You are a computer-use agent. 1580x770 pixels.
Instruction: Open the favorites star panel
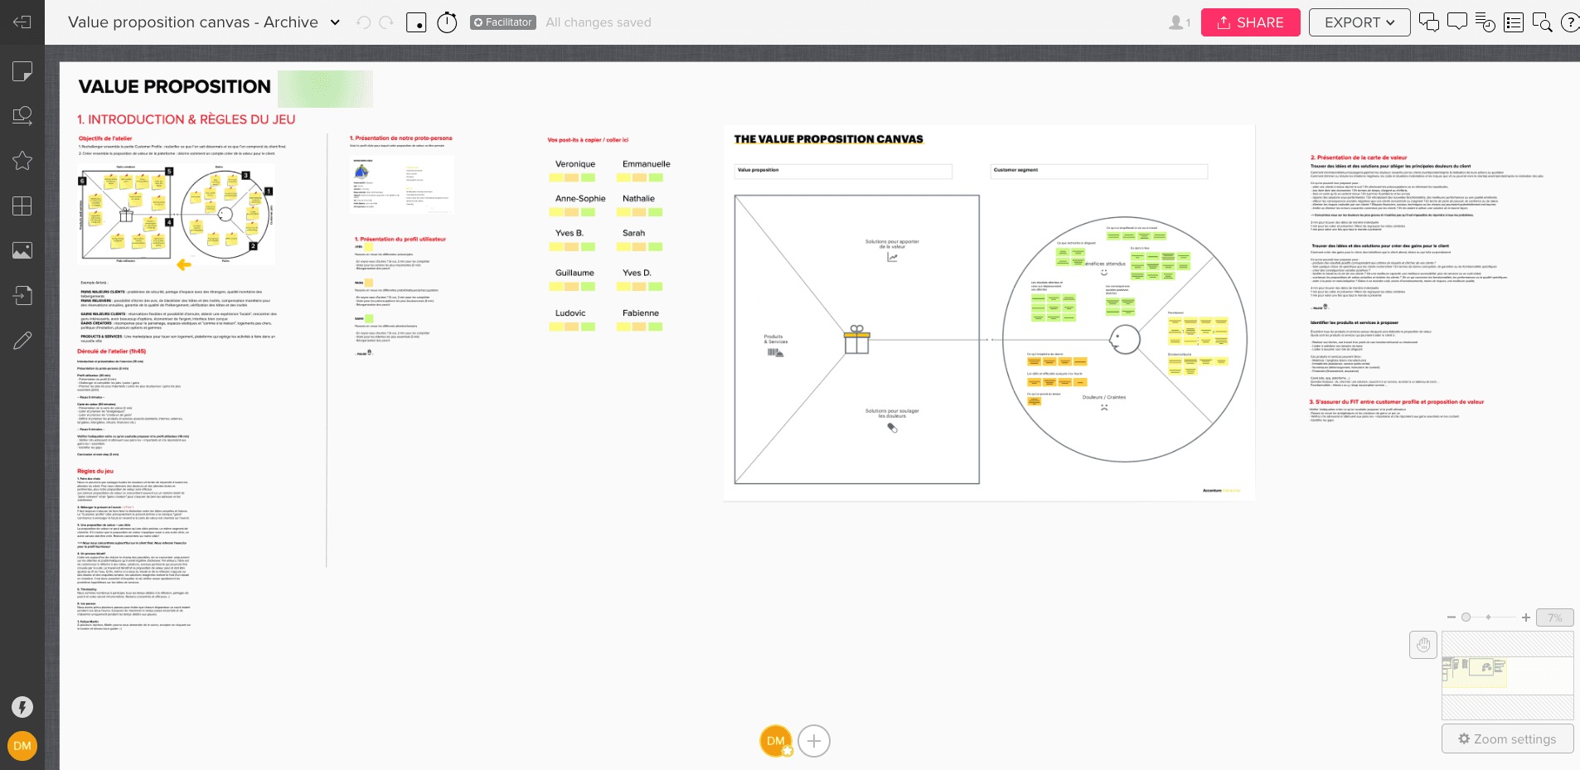[x=22, y=161]
